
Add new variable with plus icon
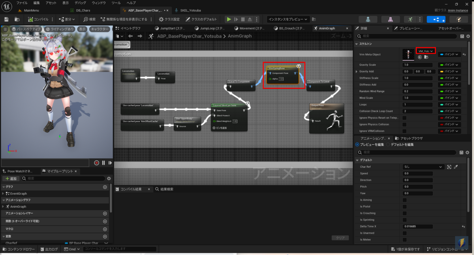105,236
